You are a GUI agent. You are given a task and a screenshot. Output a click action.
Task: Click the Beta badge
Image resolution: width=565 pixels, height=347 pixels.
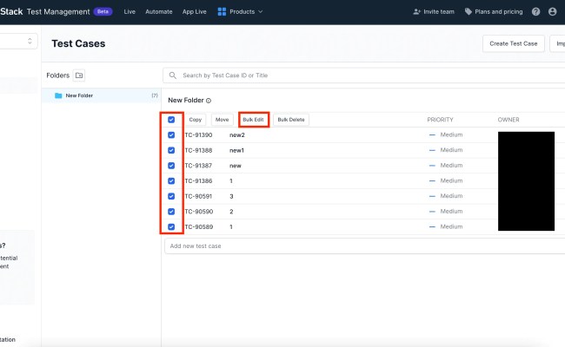coord(103,11)
